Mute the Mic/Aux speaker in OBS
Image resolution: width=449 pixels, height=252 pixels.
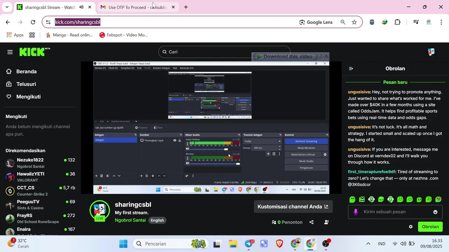tap(187, 163)
